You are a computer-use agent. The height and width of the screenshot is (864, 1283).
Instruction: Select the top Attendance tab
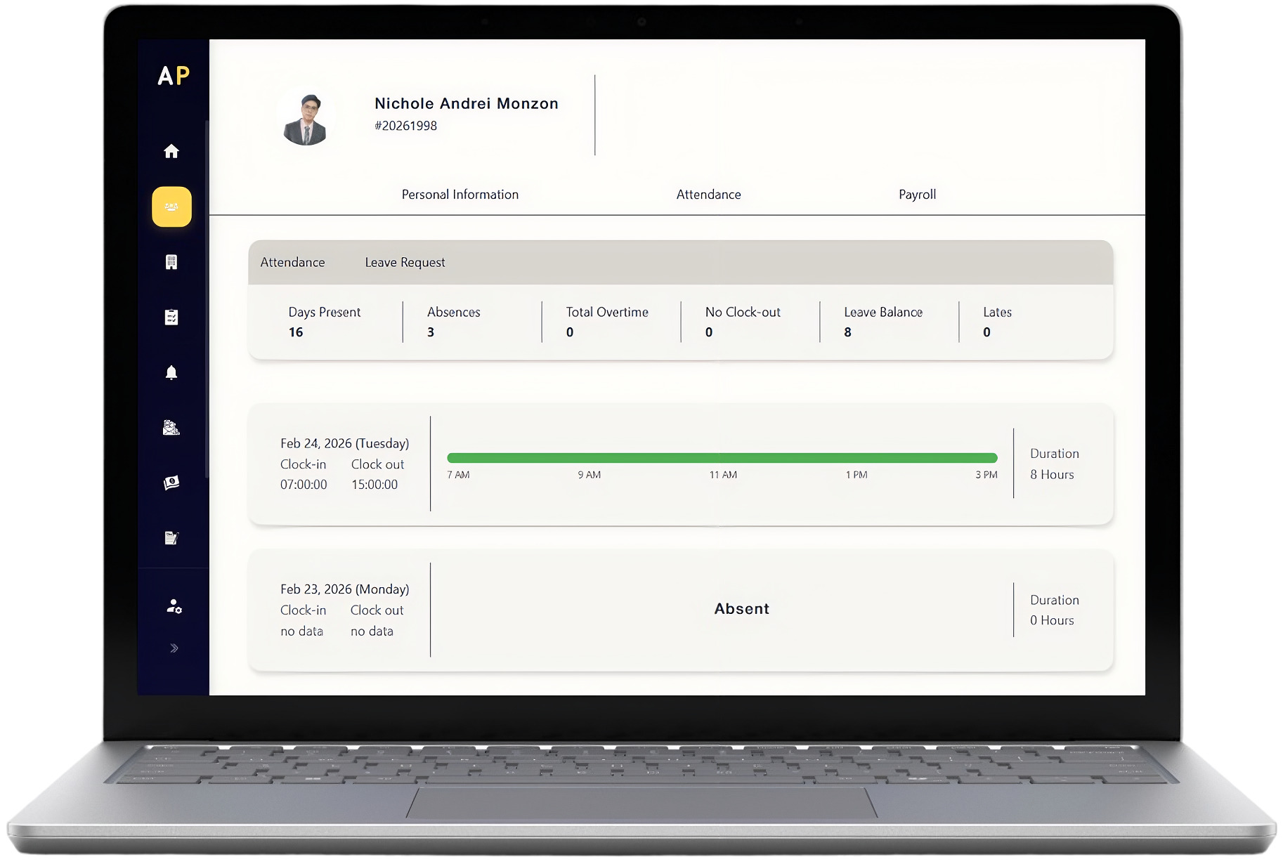[x=708, y=195]
